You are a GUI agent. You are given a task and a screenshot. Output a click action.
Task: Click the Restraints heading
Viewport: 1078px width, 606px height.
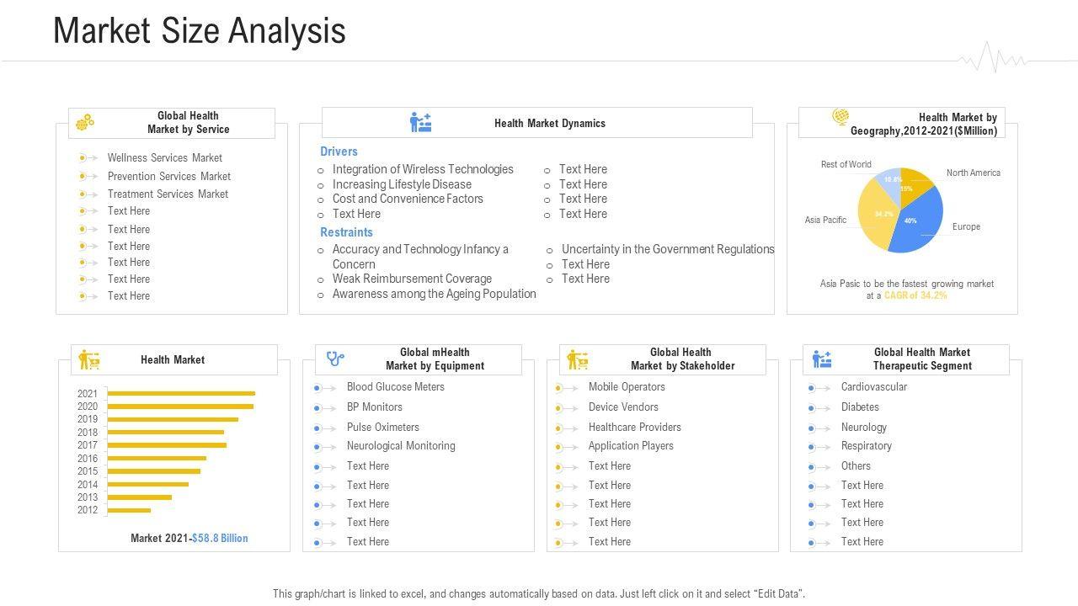346,232
